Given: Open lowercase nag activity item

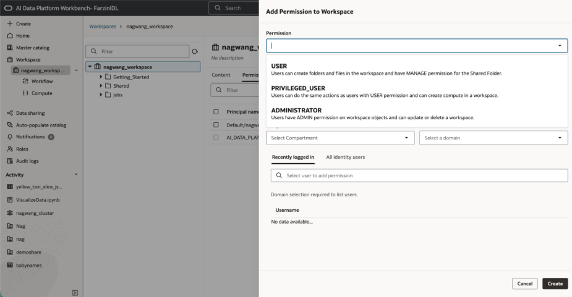Looking at the screenshot, I should tap(20, 240).
